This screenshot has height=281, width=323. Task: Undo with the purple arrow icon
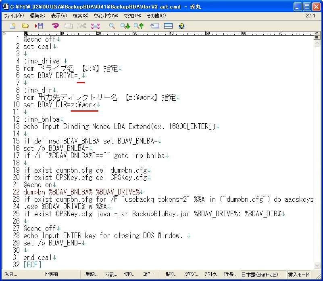[x=55, y=26]
